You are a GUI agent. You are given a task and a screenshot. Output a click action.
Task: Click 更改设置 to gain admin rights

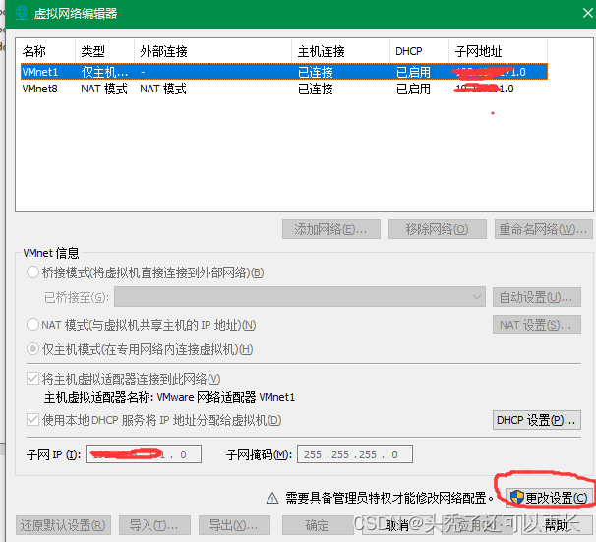tap(549, 497)
